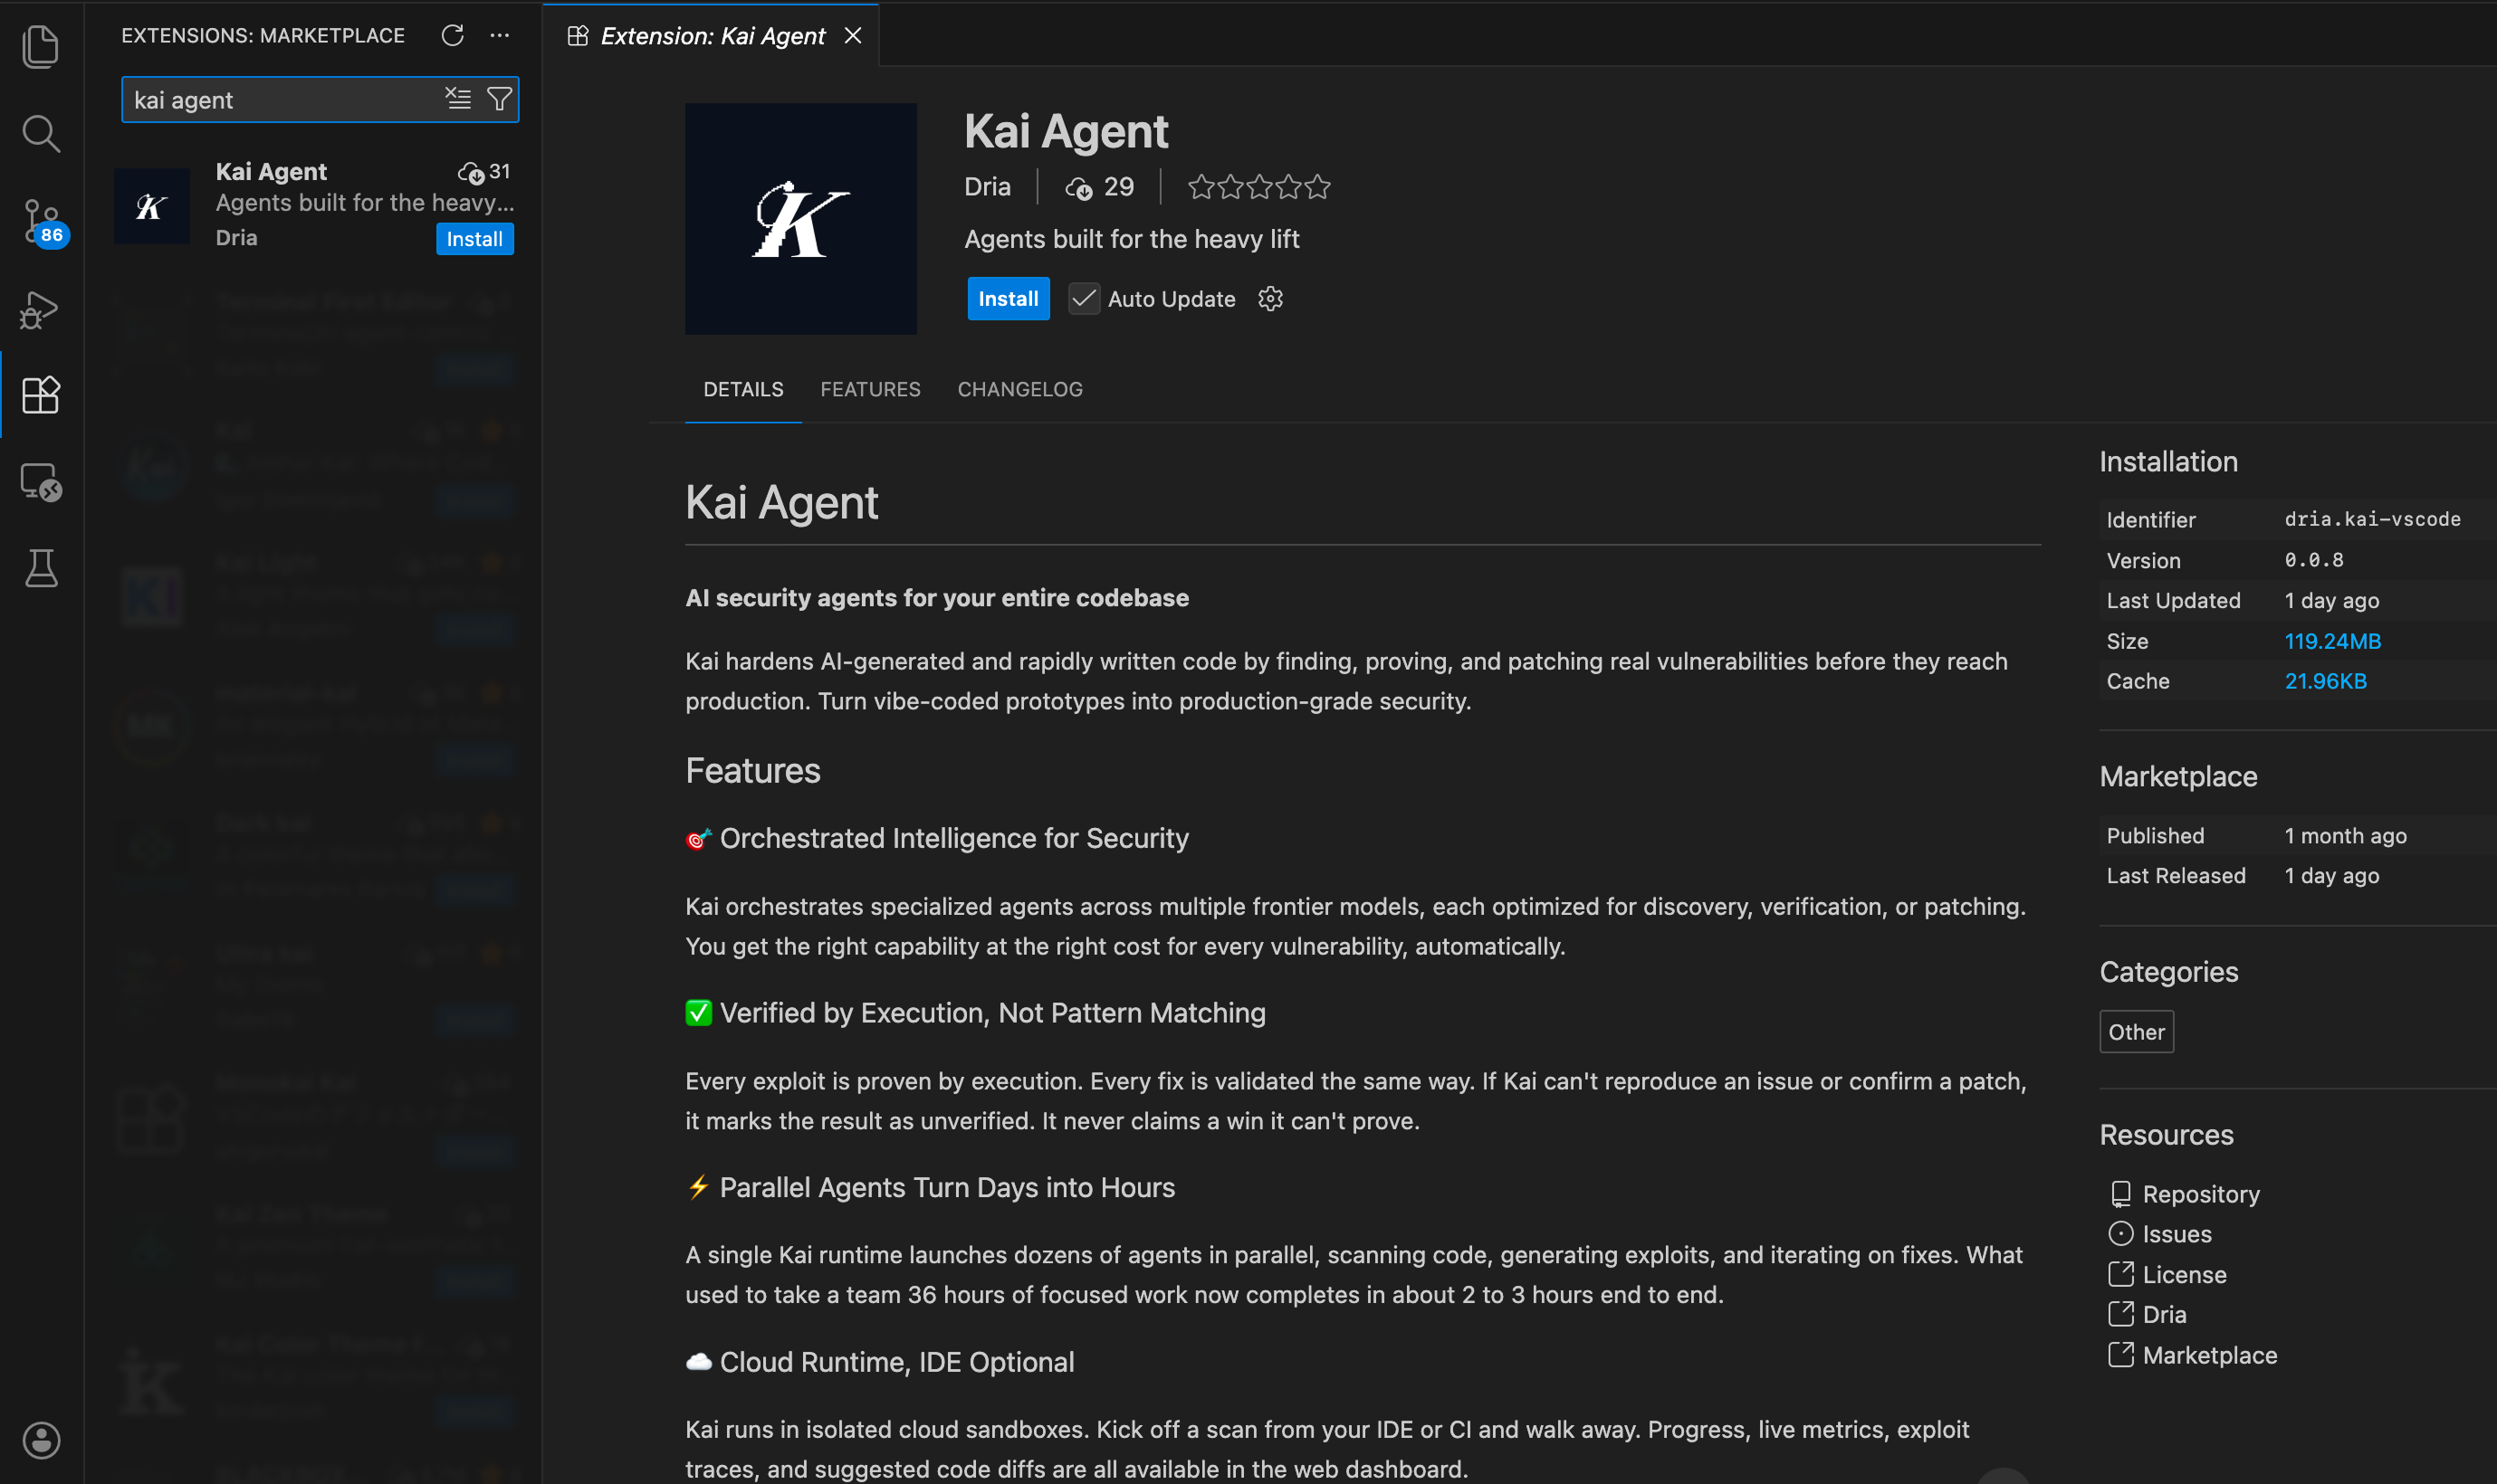Install the Kai Agent extension
Viewport: 2497px width, 1484px height.
pyautogui.click(x=1008, y=298)
